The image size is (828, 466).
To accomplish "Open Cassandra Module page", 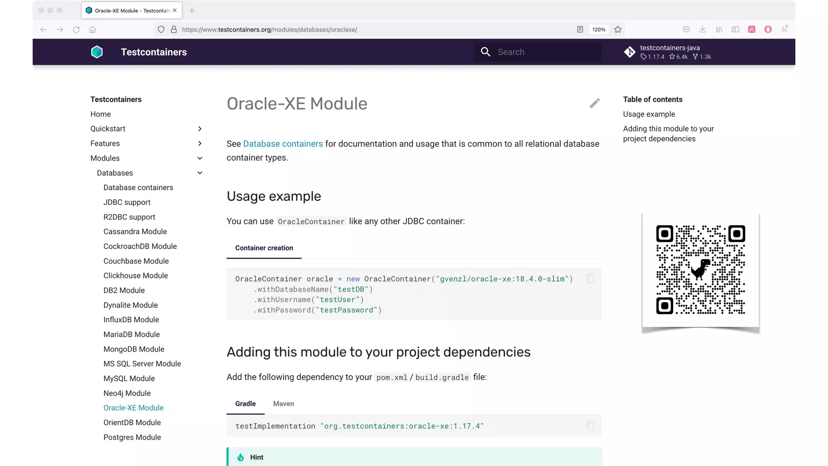I will pyautogui.click(x=135, y=231).
